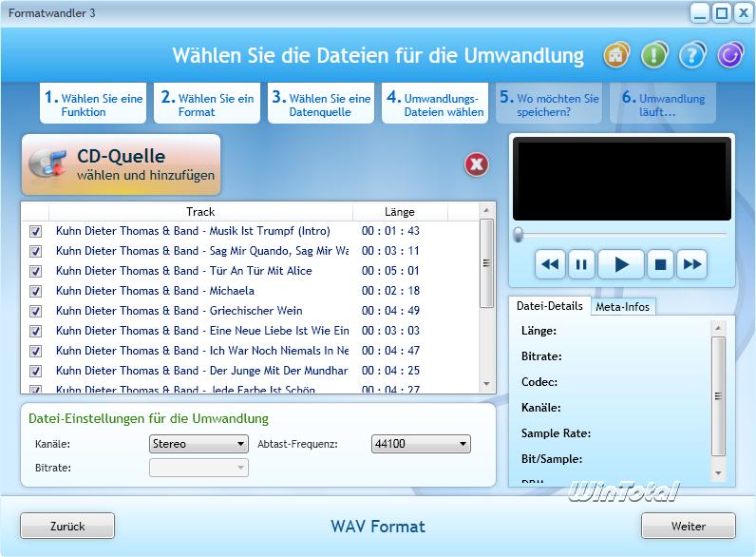
Task: Click the disabled Bitrate dropdown
Action: pyautogui.click(x=198, y=468)
